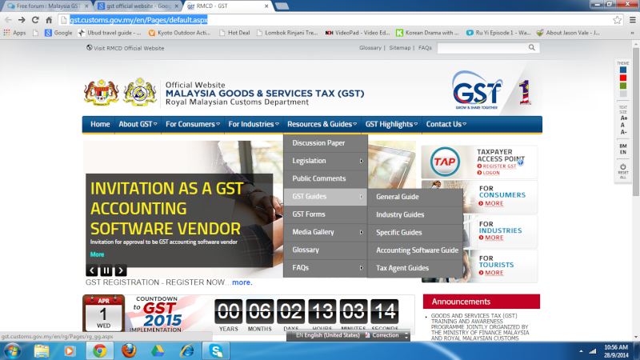Click into the site search field

482,48
